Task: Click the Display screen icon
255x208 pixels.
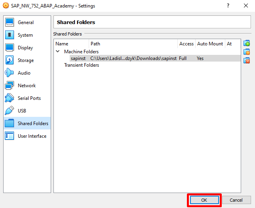Action: click(x=10, y=47)
